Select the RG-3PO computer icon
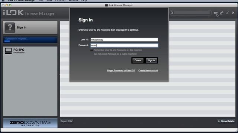The width and height of the screenshot is (238, 133). point(8,51)
